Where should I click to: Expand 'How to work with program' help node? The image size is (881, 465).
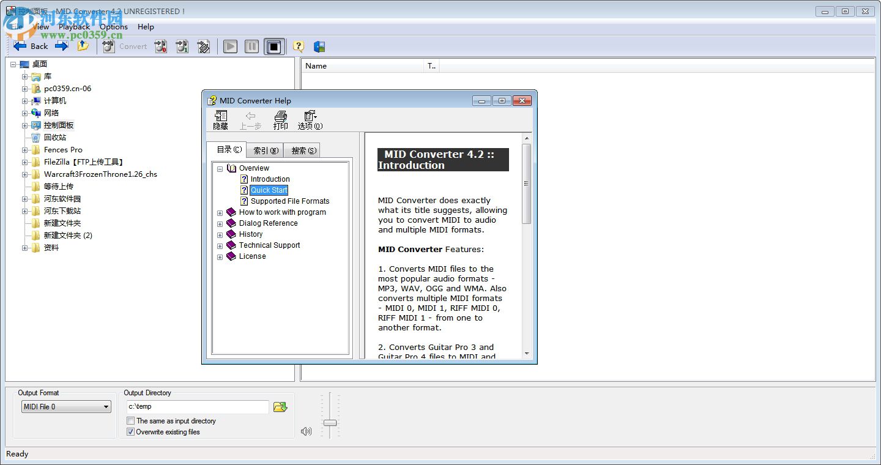tap(220, 212)
